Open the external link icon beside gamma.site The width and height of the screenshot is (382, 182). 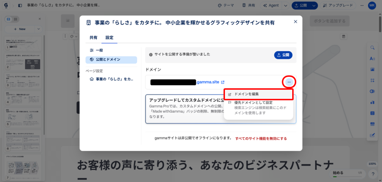[223, 82]
